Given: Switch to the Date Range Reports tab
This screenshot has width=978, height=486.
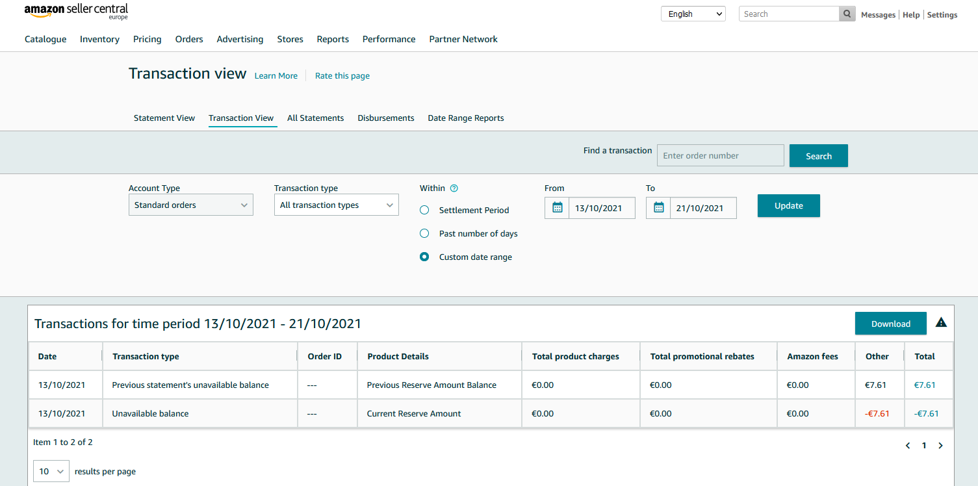Looking at the screenshot, I should (466, 118).
